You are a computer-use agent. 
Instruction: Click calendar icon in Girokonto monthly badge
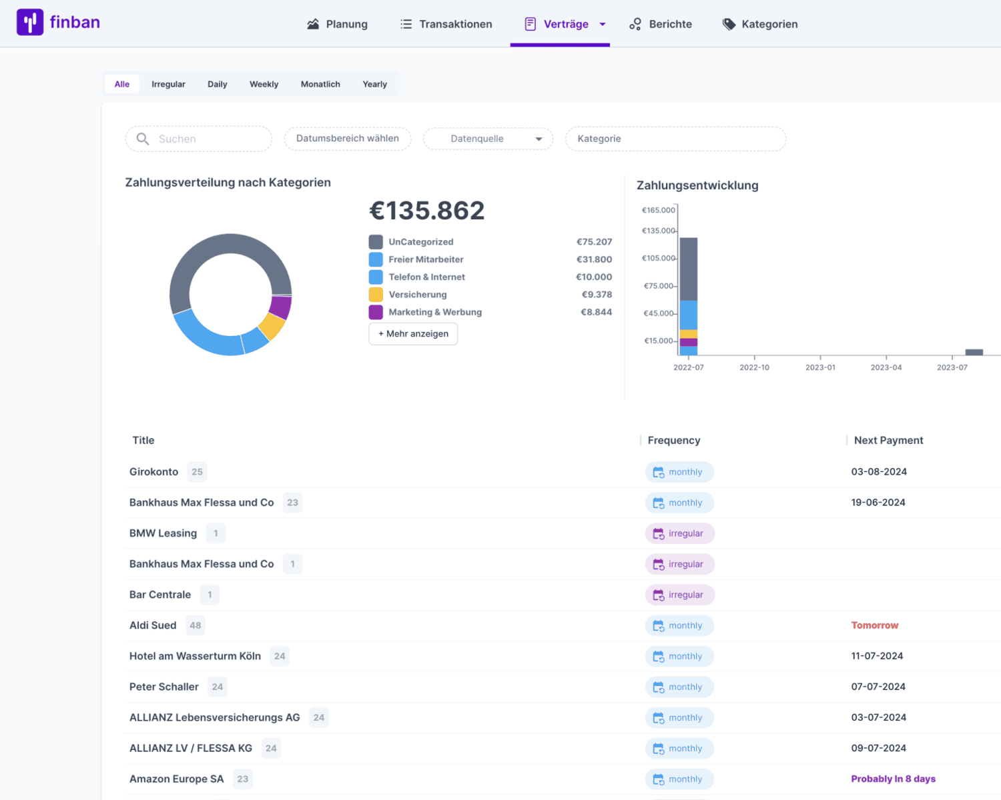(658, 472)
